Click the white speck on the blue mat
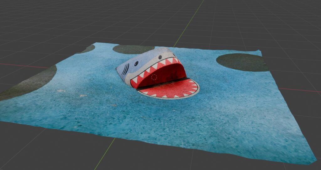Screen dimensions: 321x170 (x=83, y=96)
